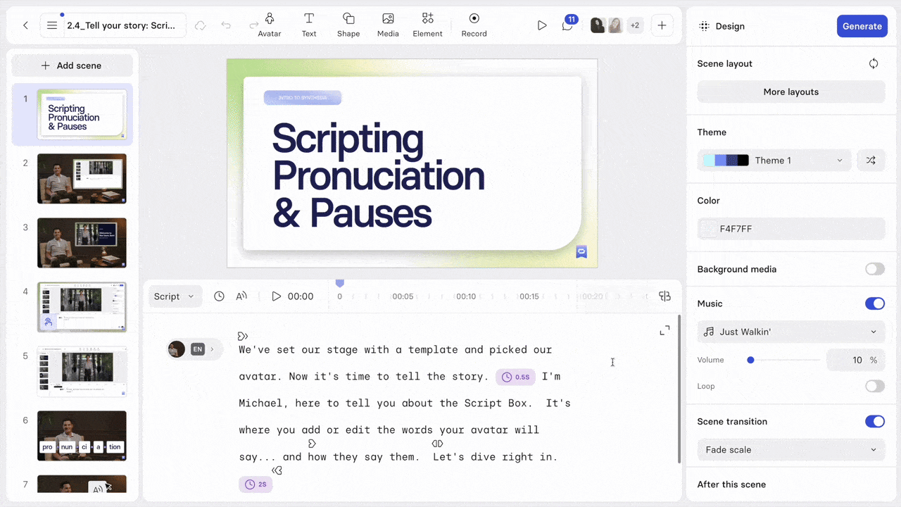Select the Shape tool
This screenshot has width=901, height=507.
point(348,25)
